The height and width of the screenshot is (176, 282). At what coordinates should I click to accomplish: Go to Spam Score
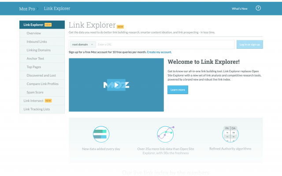(42, 92)
